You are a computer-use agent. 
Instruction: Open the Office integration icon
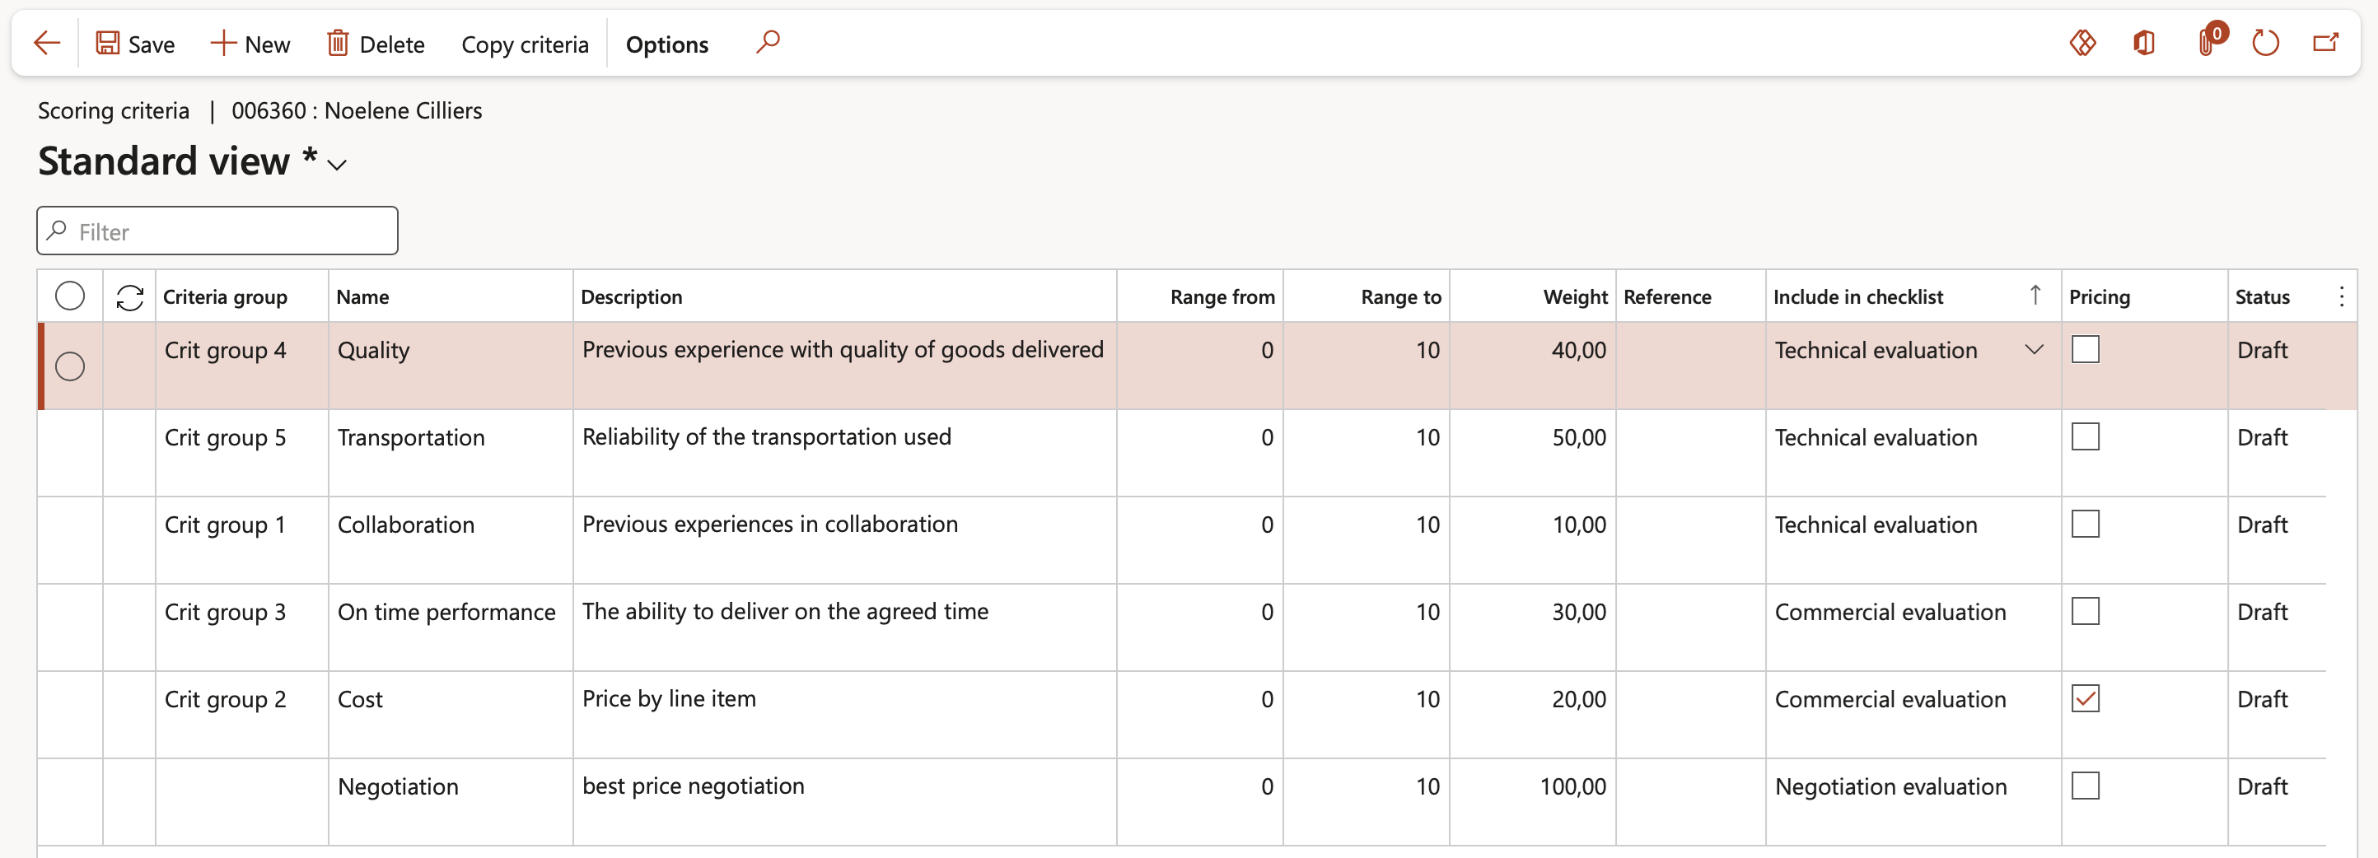[x=2143, y=44]
